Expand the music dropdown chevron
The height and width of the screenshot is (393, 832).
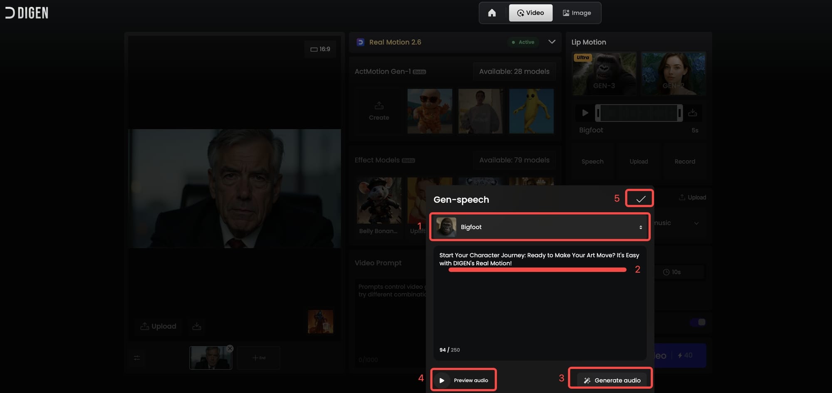696,223
